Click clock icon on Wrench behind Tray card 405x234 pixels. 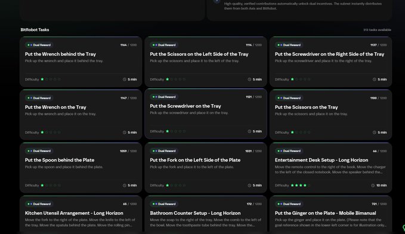coord(125,79)
